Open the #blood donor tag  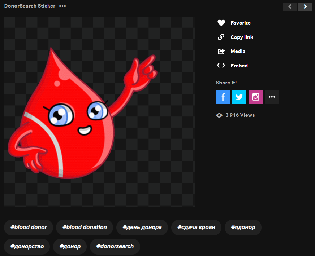click(x=29, y=228)
